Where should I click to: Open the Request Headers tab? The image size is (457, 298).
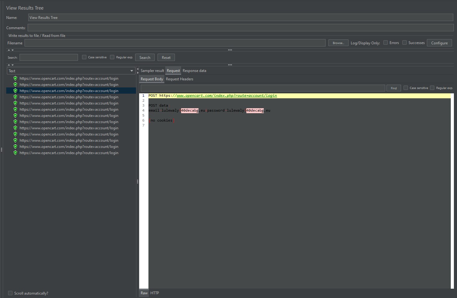pyautogui.click(x=180, y=79)
